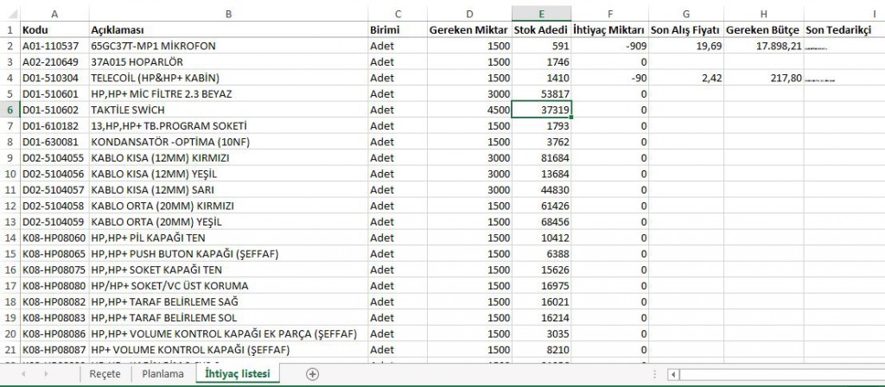Select the Gereken Bütçe value 17.898,21
This screenshot has height=387, width=885.
click(763, 46)
